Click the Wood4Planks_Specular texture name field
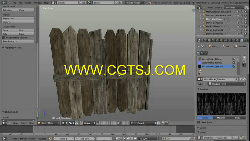 [218, 79]
